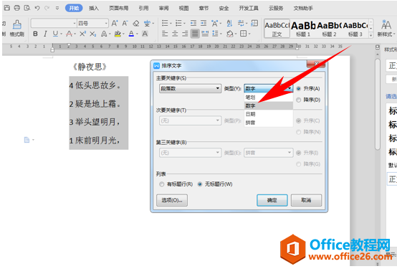Apply the Heading 2 style
The image size is (397, 269).
(329, 29)
